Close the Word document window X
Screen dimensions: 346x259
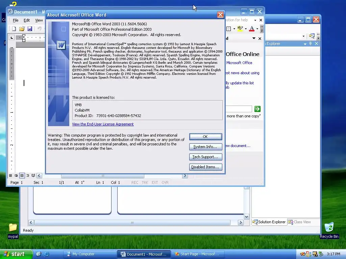[261, 20]
